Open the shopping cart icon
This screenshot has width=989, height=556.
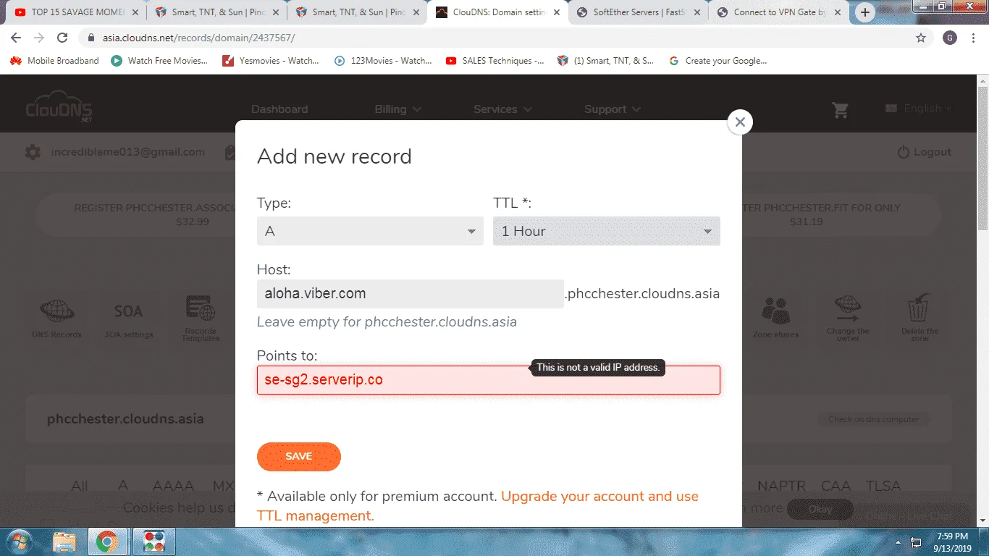[x=840, y=110]
